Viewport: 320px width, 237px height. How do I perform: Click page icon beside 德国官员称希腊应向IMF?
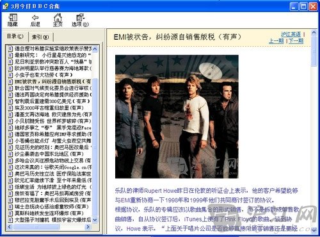pos(10,134)
